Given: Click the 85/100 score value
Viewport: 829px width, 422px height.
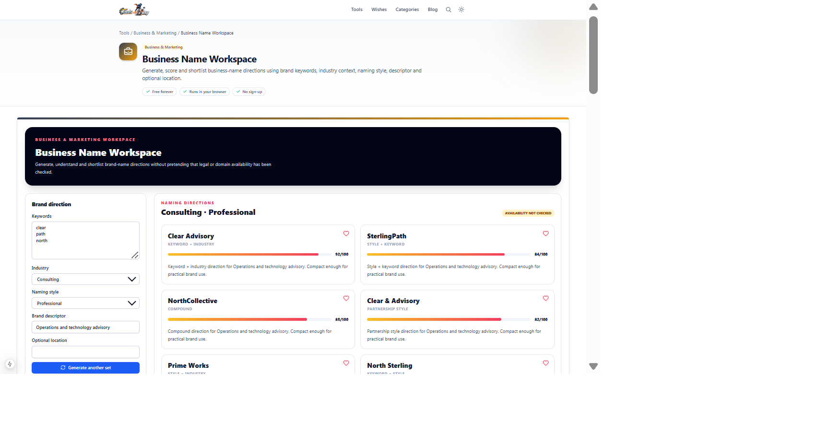Looking at the screenshot, I should (342, 319).
